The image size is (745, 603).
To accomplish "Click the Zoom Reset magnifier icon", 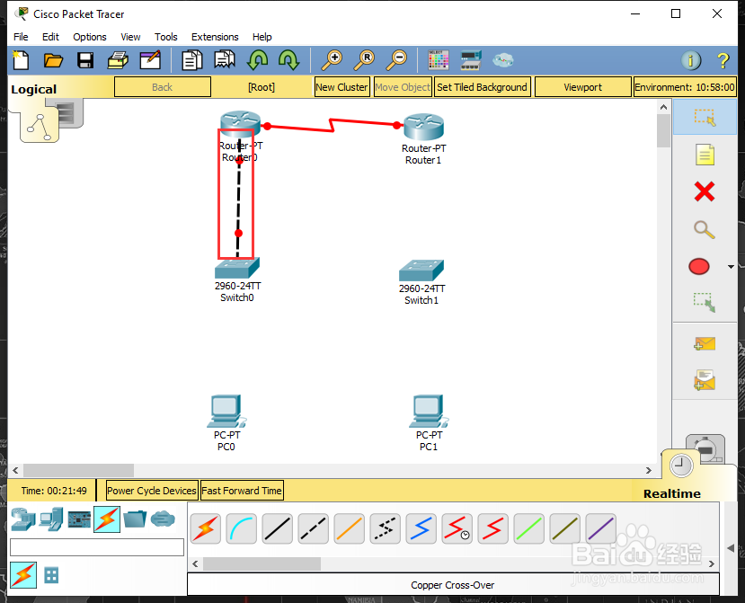I will (364, 60).
